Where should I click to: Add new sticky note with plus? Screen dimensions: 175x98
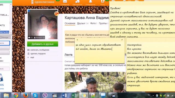[77, 40]
